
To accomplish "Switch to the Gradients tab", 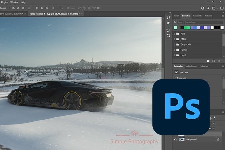I will coord(197,16).
